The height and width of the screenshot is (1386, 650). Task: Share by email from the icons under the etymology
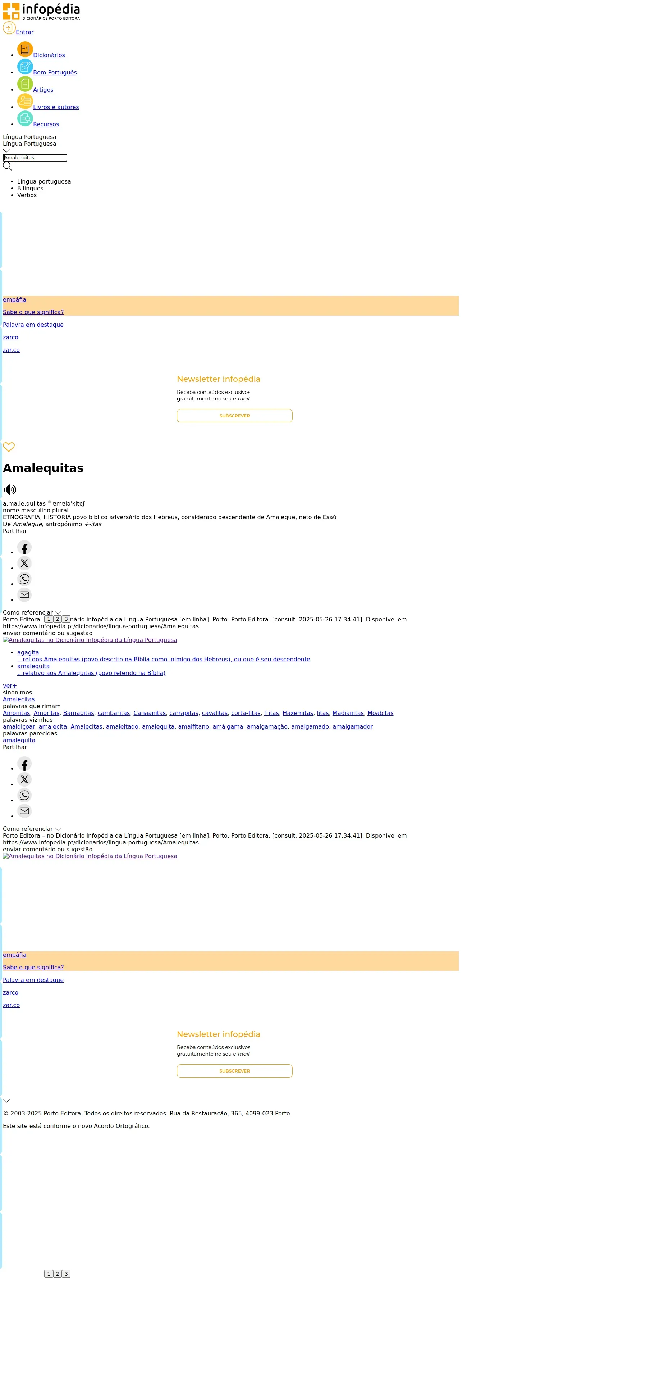pyautogui.click(x=24, y=594)
